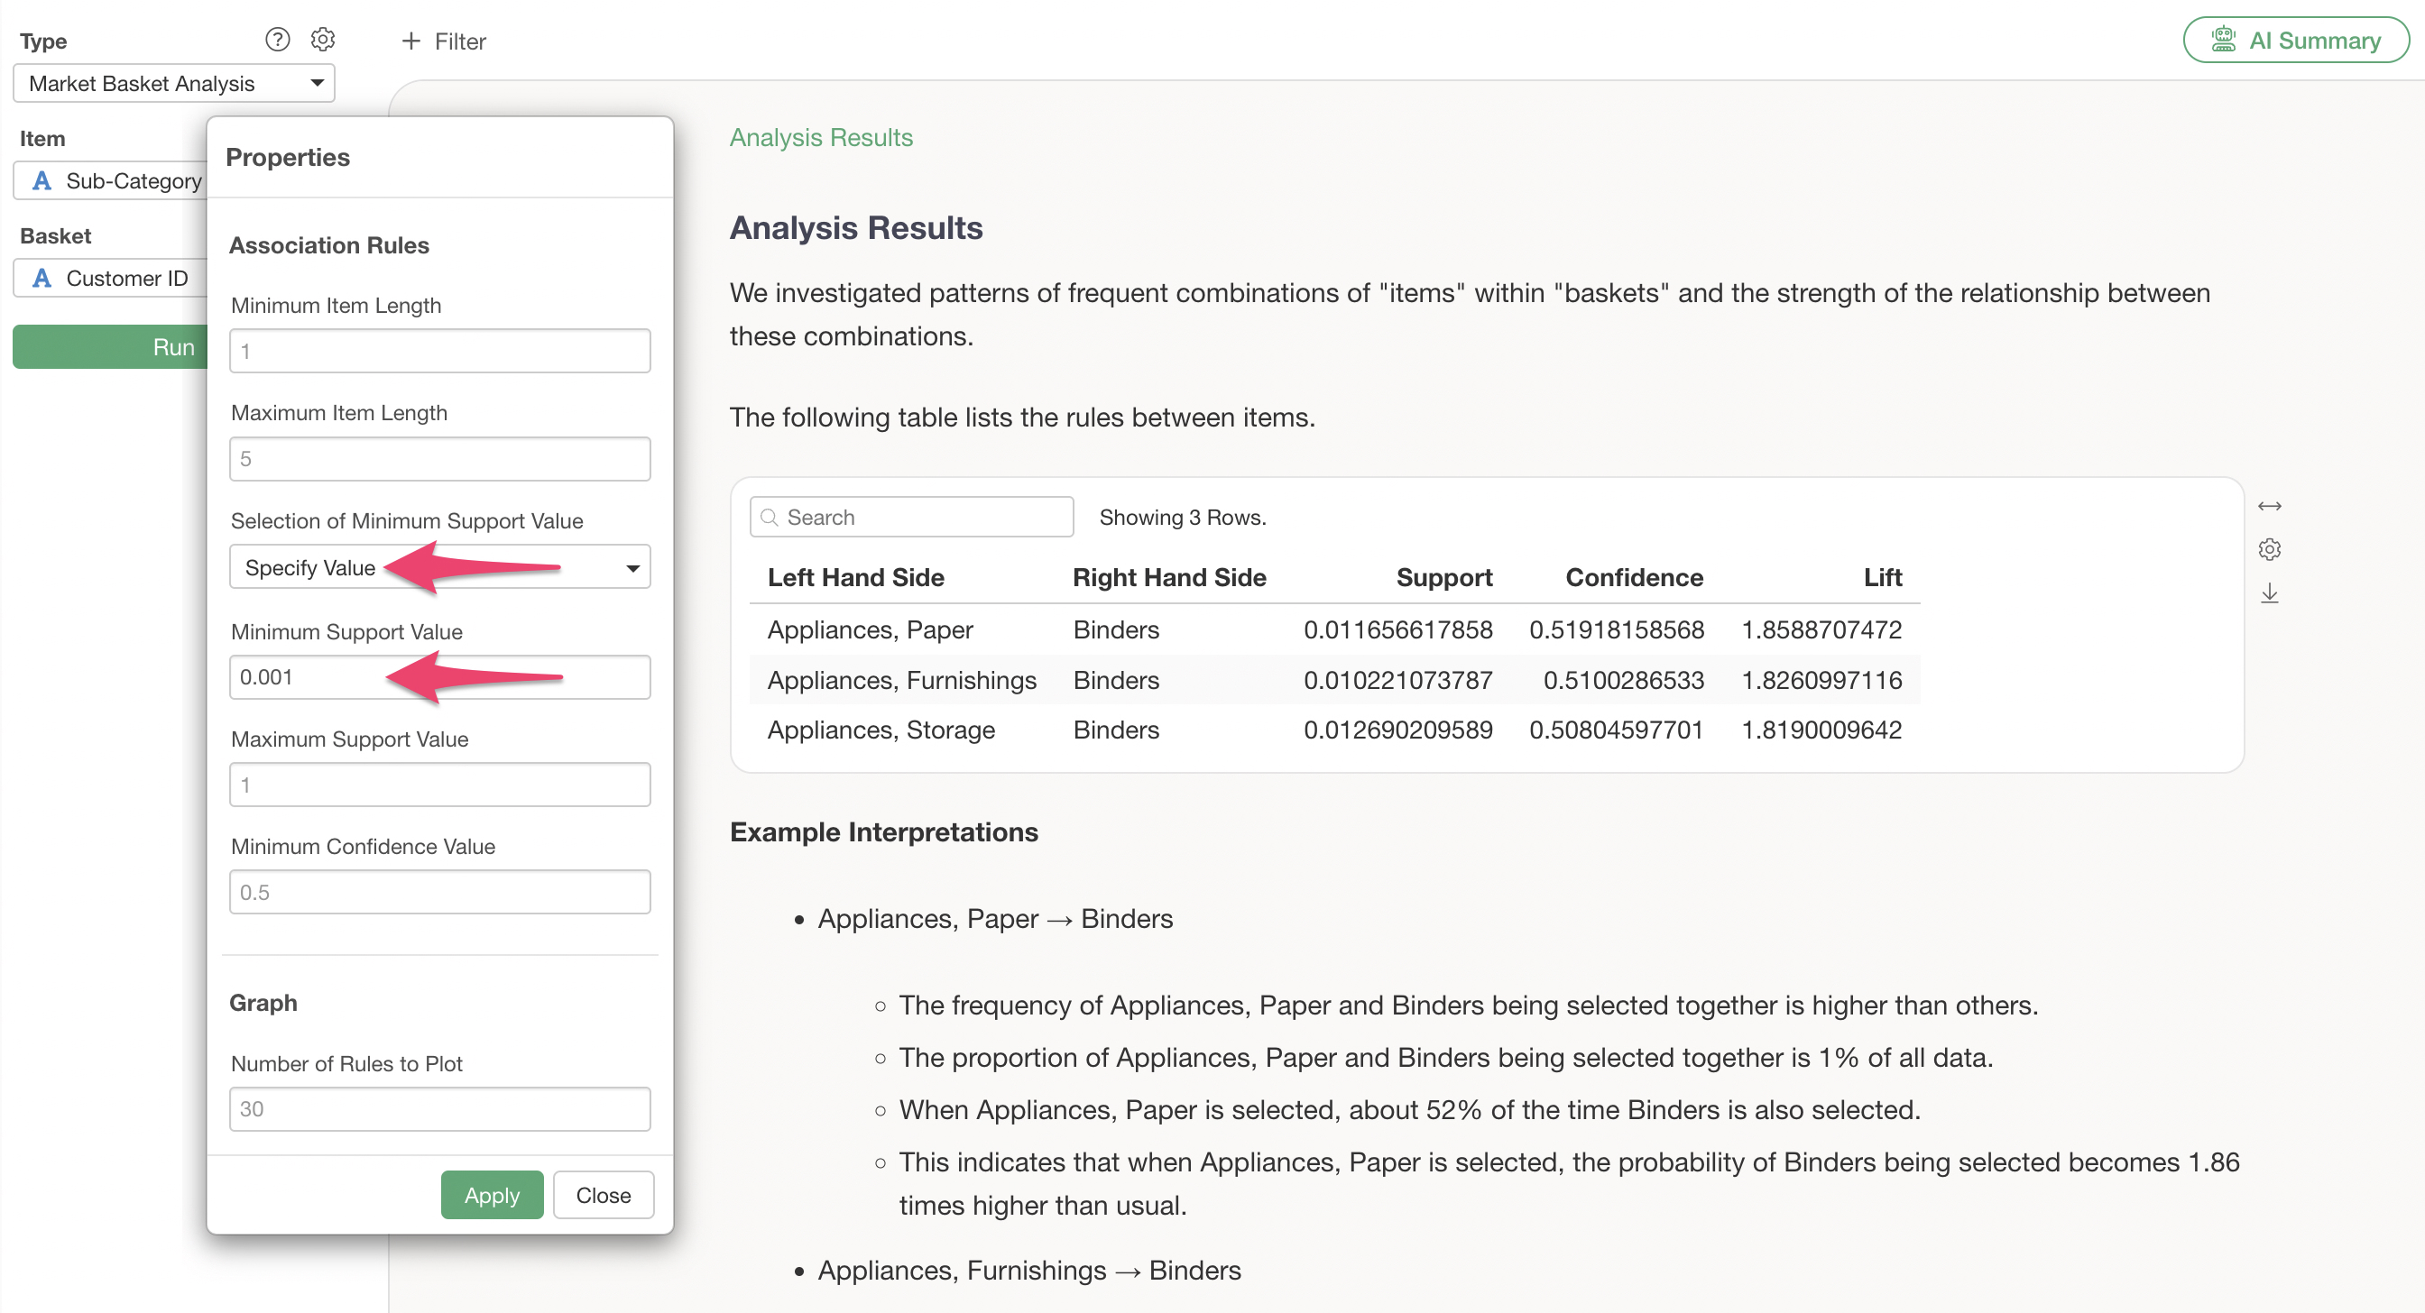Click the plus Filter icon
The height and width of the screenshot is (1313, 2425).
tap(410, 41)
